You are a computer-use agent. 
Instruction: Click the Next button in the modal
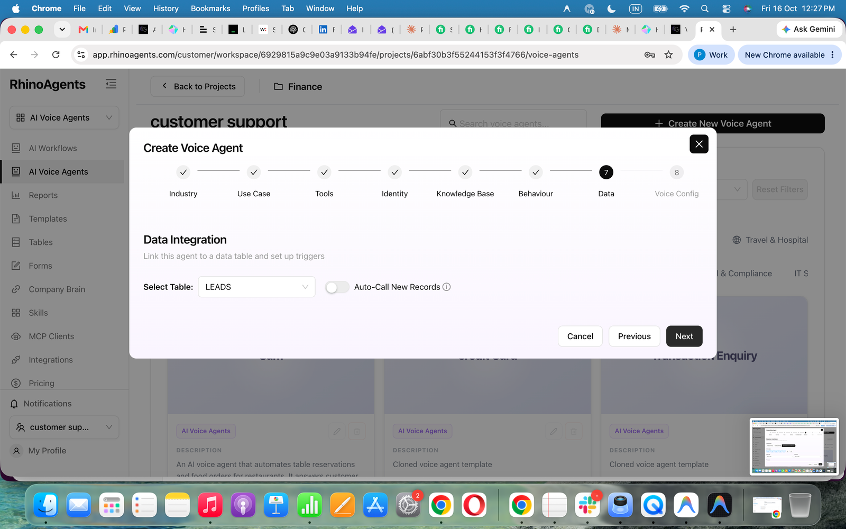[684, 336]
